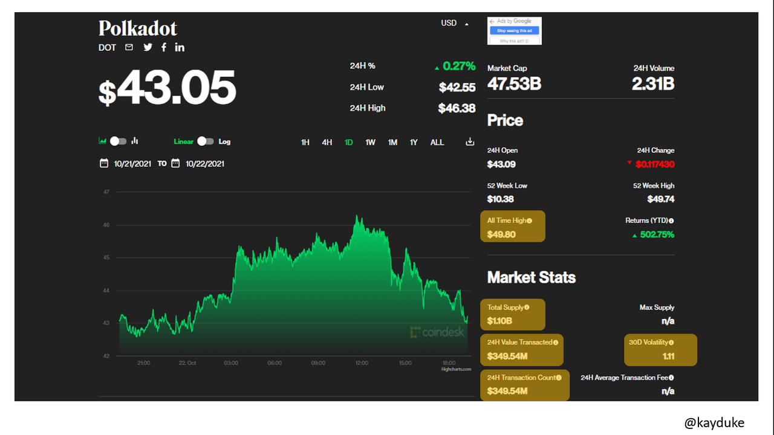
Task: Open the end date calendar icon
Action: pos(175,163)
